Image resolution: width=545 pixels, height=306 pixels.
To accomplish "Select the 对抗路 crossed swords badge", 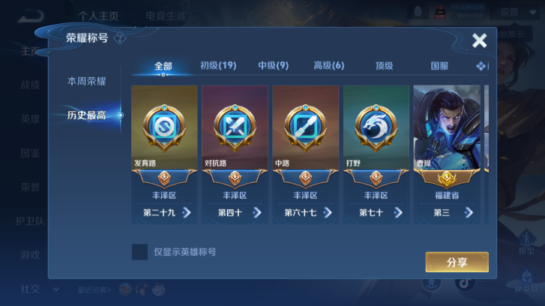I will (235, 127).
